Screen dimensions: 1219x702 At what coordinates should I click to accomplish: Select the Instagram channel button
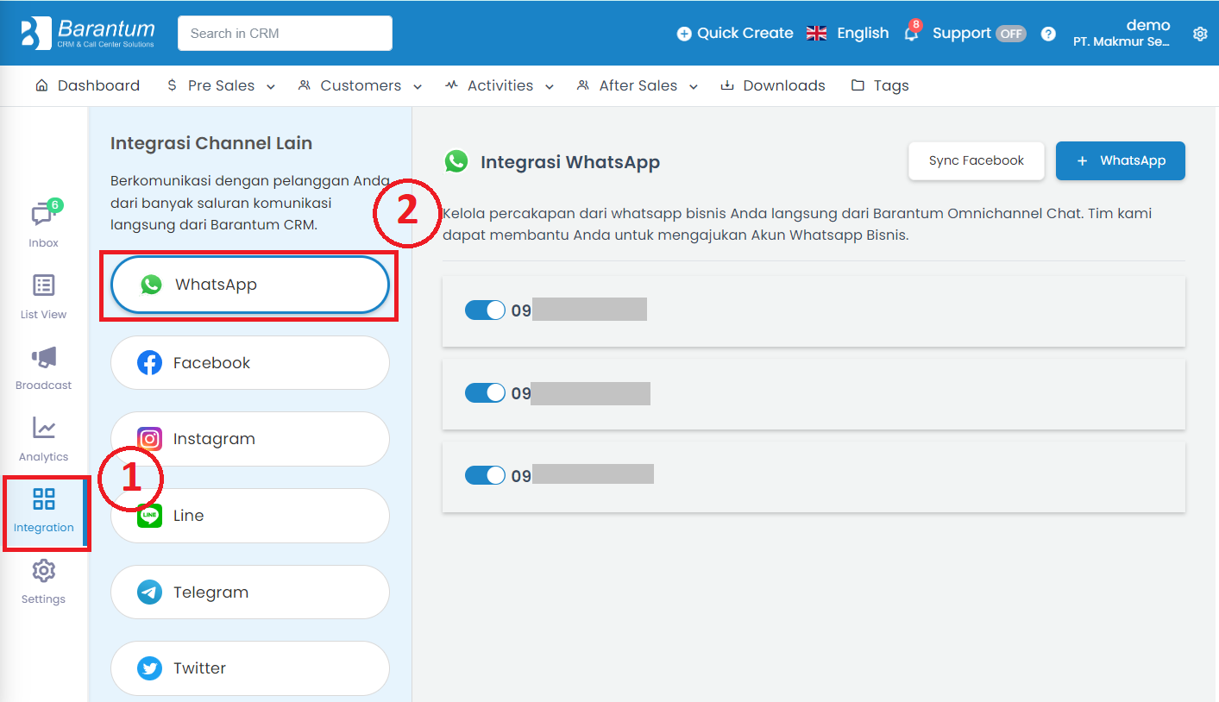(x=250, y=439)
